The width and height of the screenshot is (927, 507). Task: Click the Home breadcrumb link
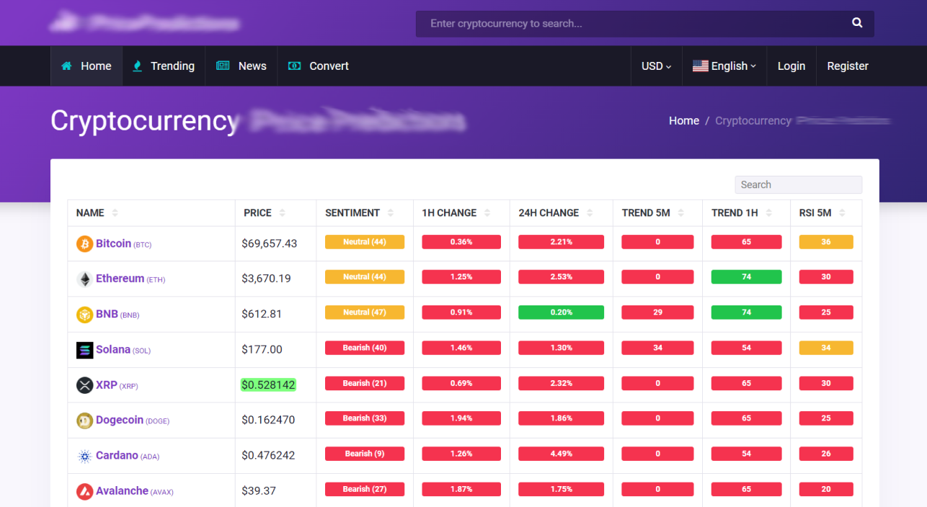pos(684,120)
